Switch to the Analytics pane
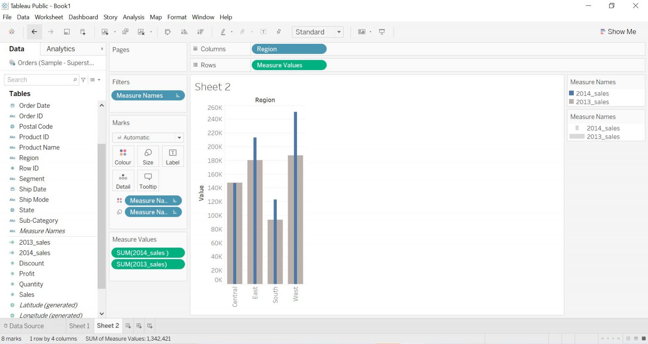 (61, 49)
